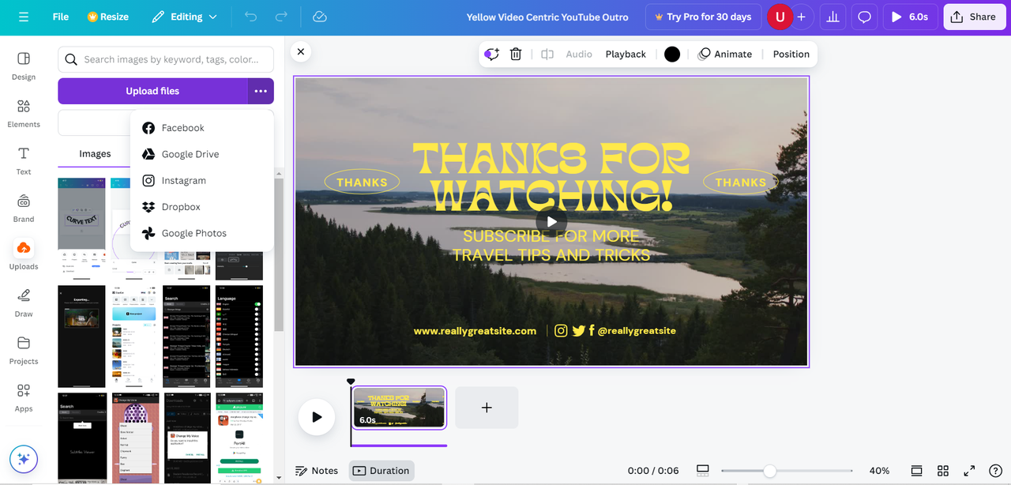Click the 6.0s present play button

pyautogui.click(x=910, y=17)
